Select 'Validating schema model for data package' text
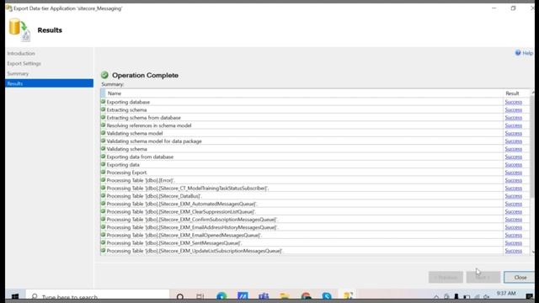Image resolution: width=539 pixels, height=303 pixels. tap(154, 141)
